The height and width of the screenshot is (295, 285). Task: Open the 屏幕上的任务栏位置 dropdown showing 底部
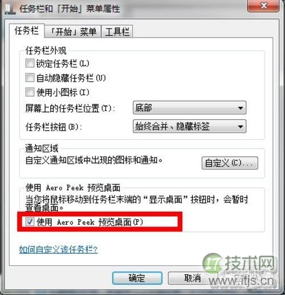coord(189,108)
